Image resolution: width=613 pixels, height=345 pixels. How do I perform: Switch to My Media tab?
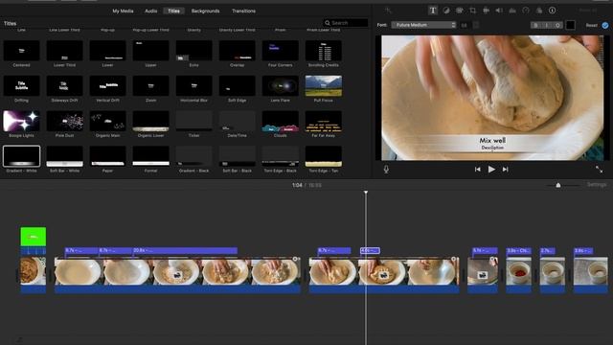[x=123, y=11]
